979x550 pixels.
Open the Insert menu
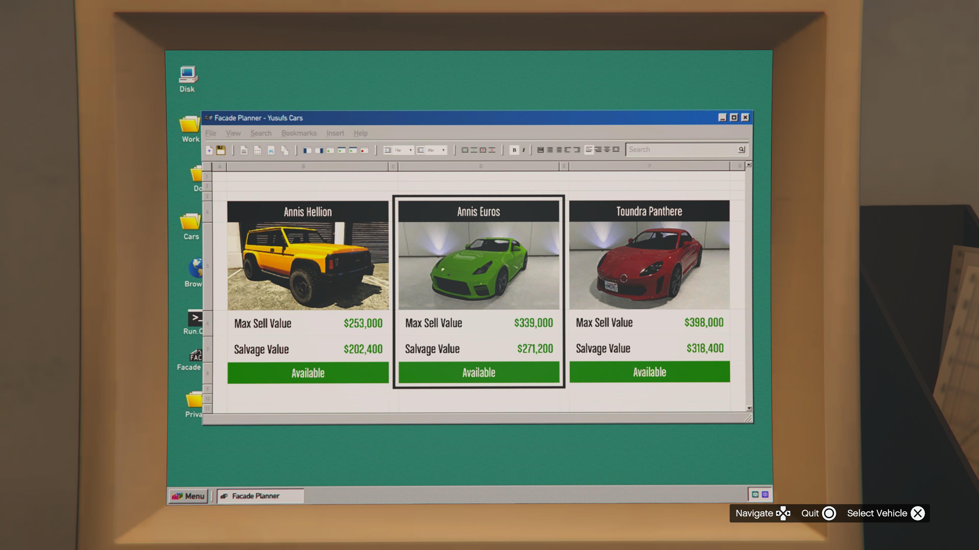[335, 133]
